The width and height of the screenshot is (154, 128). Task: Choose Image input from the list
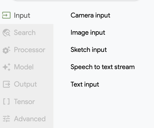coord(88,33)
